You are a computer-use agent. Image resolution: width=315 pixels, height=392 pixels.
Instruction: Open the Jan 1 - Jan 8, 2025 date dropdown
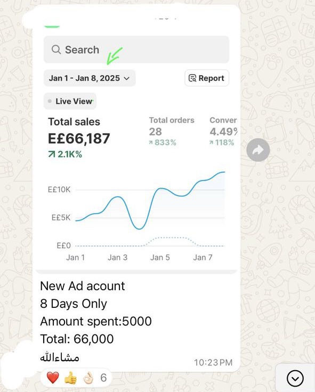coord(90,78)
